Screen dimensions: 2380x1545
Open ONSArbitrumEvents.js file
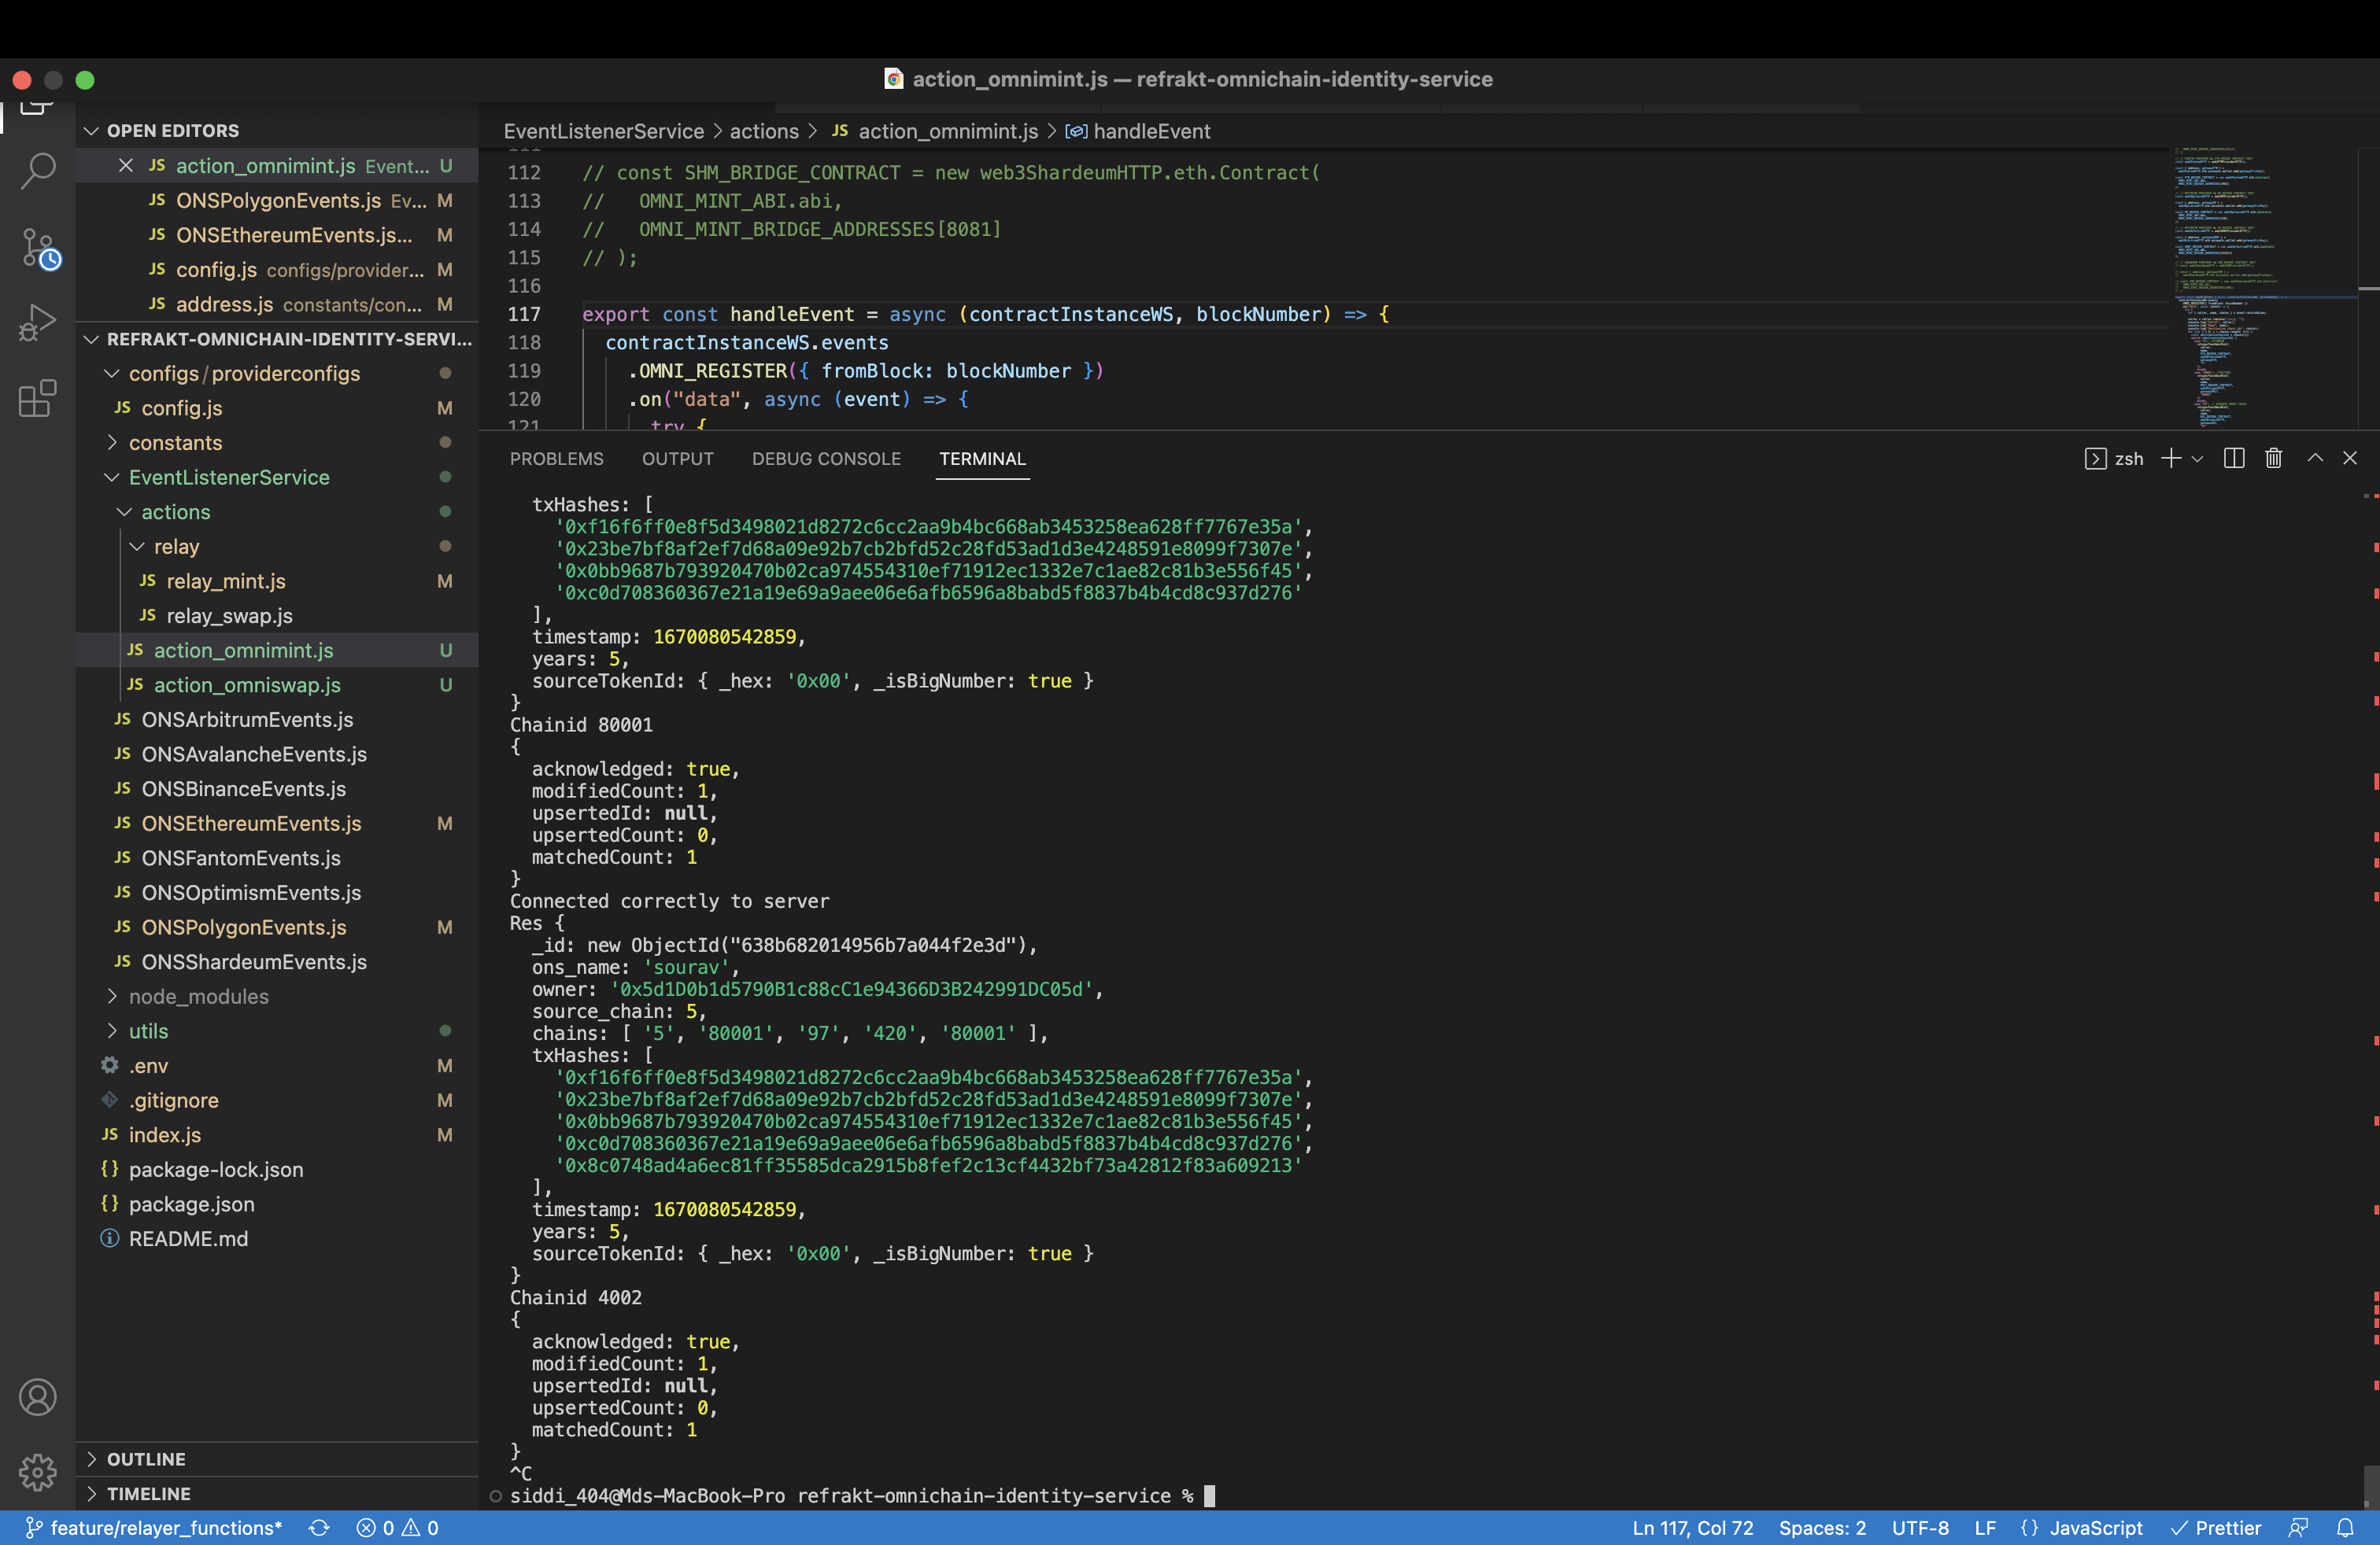pyautogui.click(x=276, y=720)
